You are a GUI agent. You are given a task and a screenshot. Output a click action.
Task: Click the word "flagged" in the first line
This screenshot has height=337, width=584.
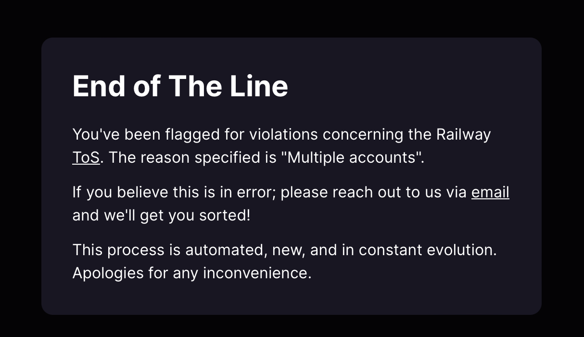point(192,134)
